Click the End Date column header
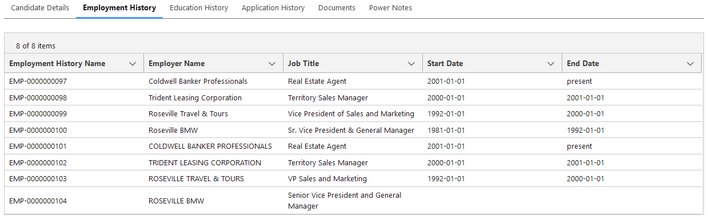 pyautogui.click(x=583, y=64)
